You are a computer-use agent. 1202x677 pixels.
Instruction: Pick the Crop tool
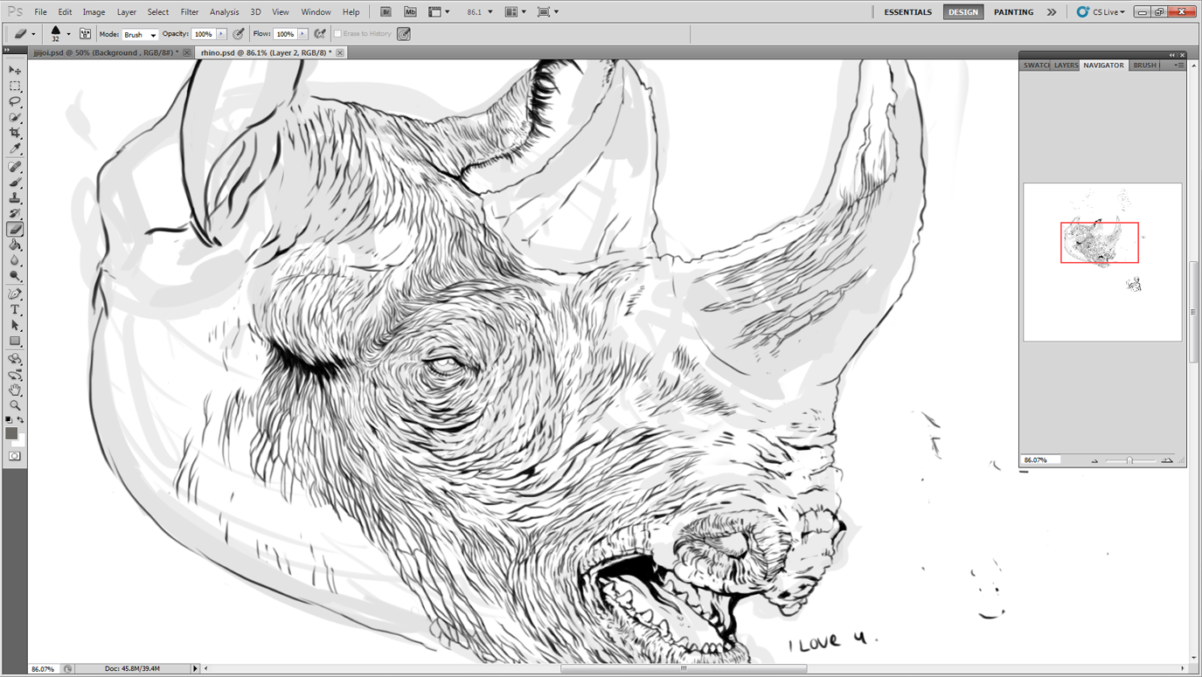click(15, 133)
